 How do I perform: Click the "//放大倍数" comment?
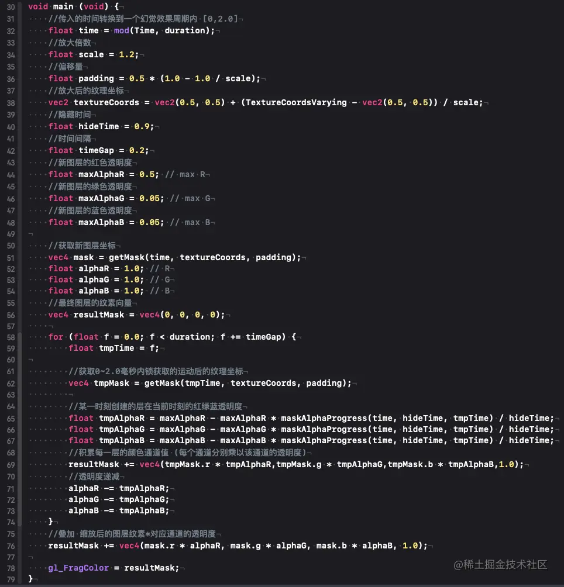[x=70, y=42]
